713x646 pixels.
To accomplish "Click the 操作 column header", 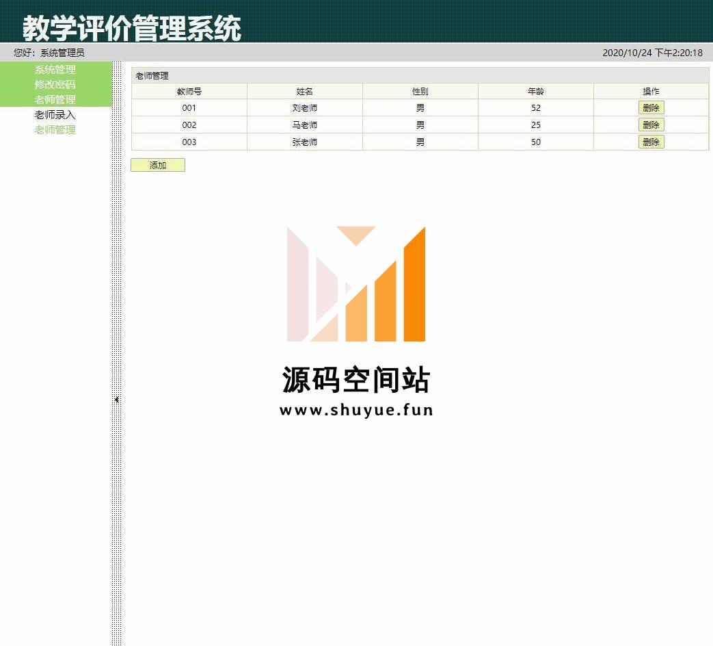I will (x=651, y=92).
